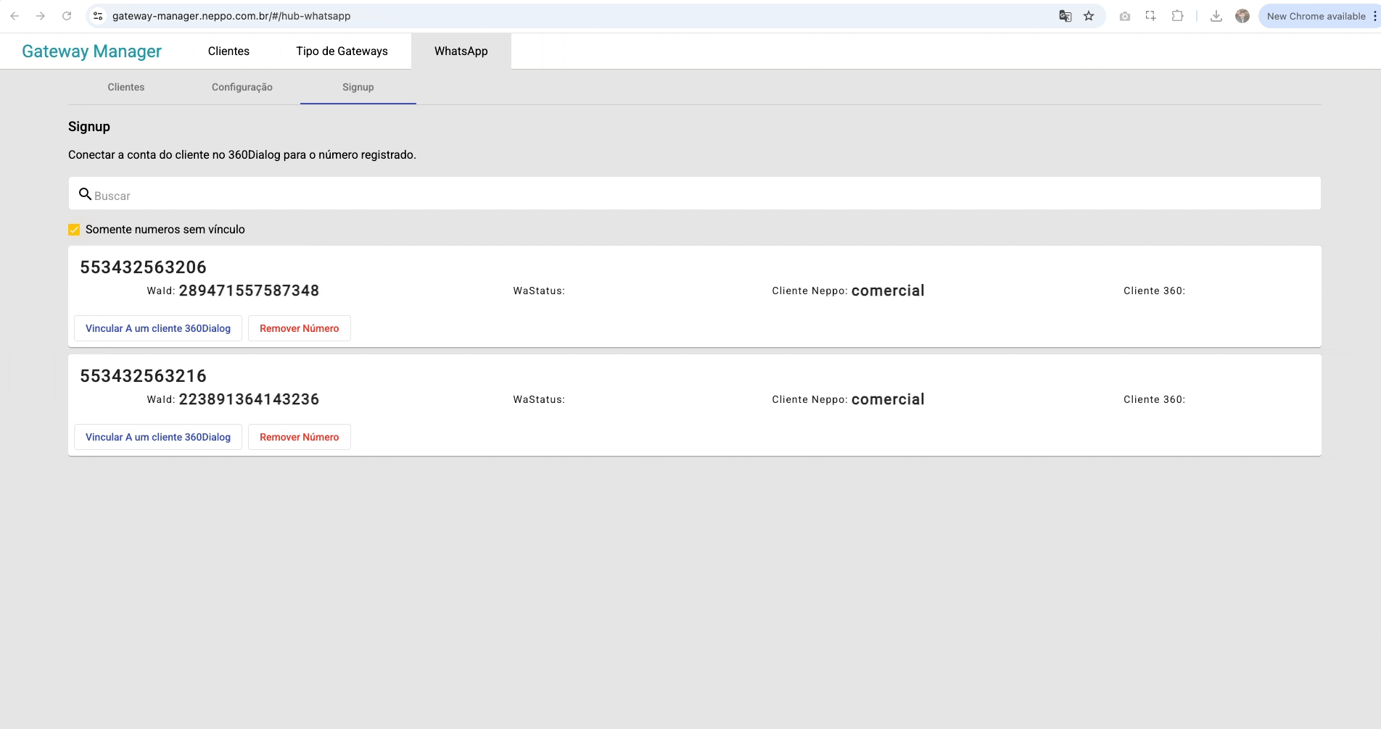Open the Chrome profile avatar

coord(1242,16)
